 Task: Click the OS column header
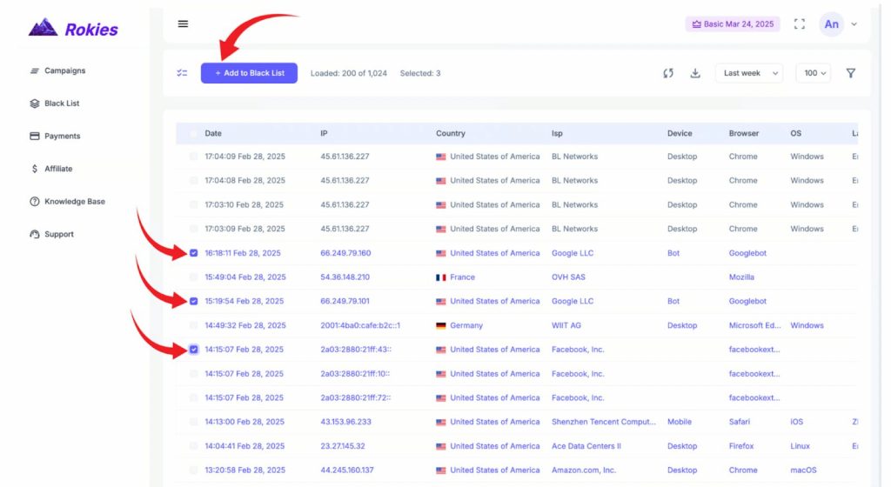point(795,133)
